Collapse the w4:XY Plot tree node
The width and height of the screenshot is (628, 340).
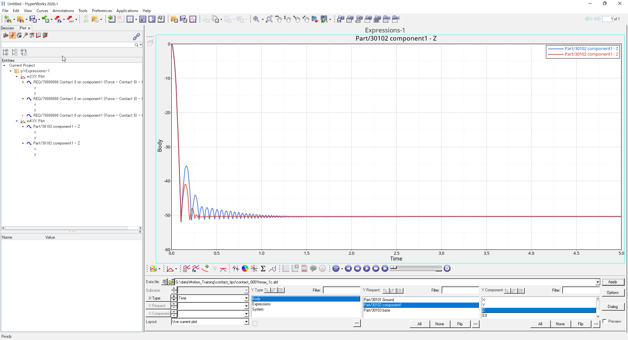(x=17, y=121)
